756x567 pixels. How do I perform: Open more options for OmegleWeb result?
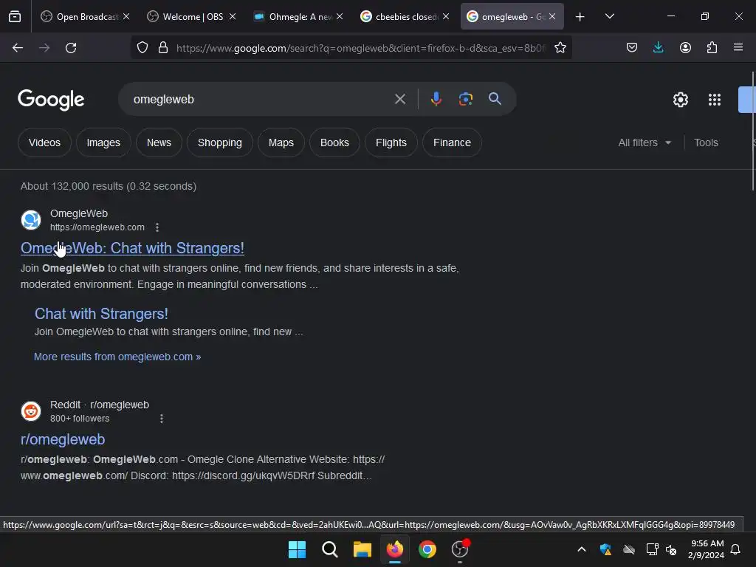point(157,227)
